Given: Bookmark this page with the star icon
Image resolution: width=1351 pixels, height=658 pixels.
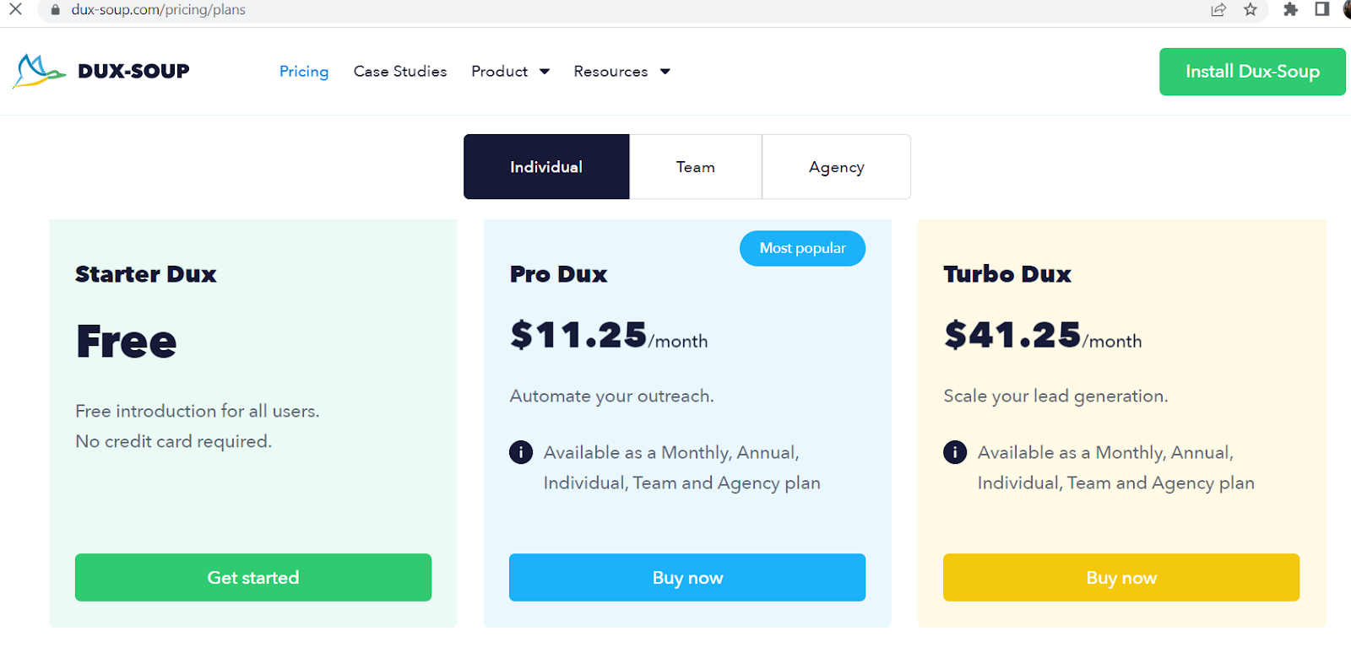Looking at the screenshot, I should [x=1251, y=10].
